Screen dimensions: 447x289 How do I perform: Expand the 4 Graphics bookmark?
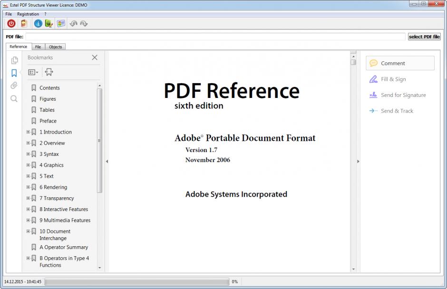tap(28, 165)
